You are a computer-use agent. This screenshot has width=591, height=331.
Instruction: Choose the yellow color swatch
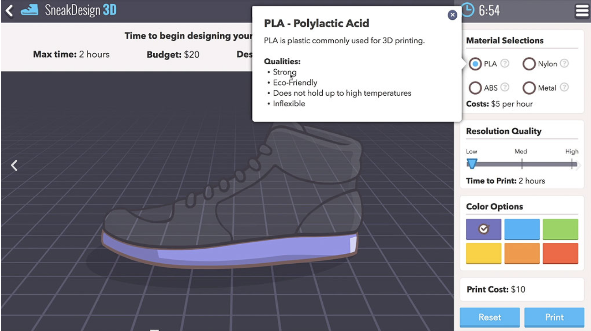pos(483,253)
